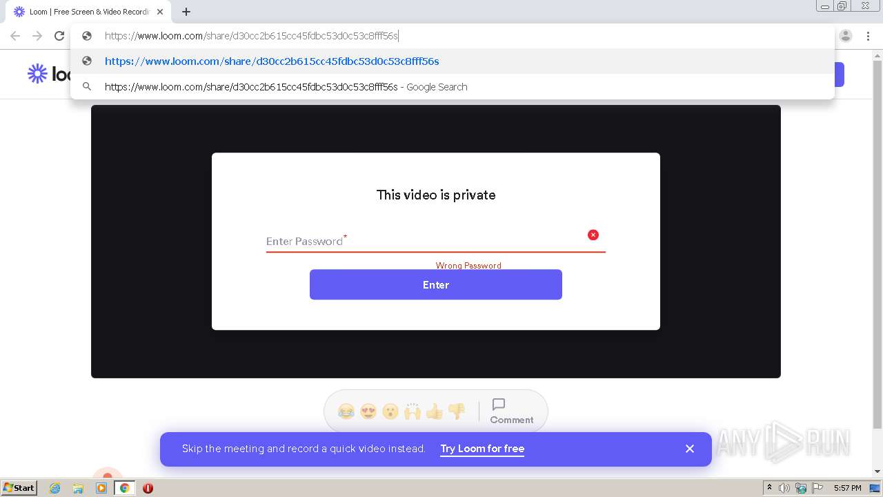Launch Internet Explorer from the taskbar
The image size is (883, 497).
tap(54, 488)
